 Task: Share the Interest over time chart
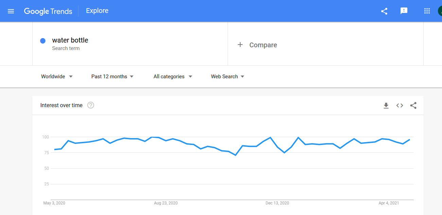pos(413,105)
